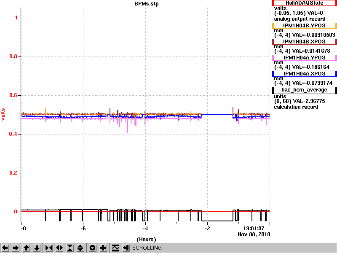Zoom in on the time axis
Image resolution: width=337 pixels, height=253 pixels.
click(49, 248)
